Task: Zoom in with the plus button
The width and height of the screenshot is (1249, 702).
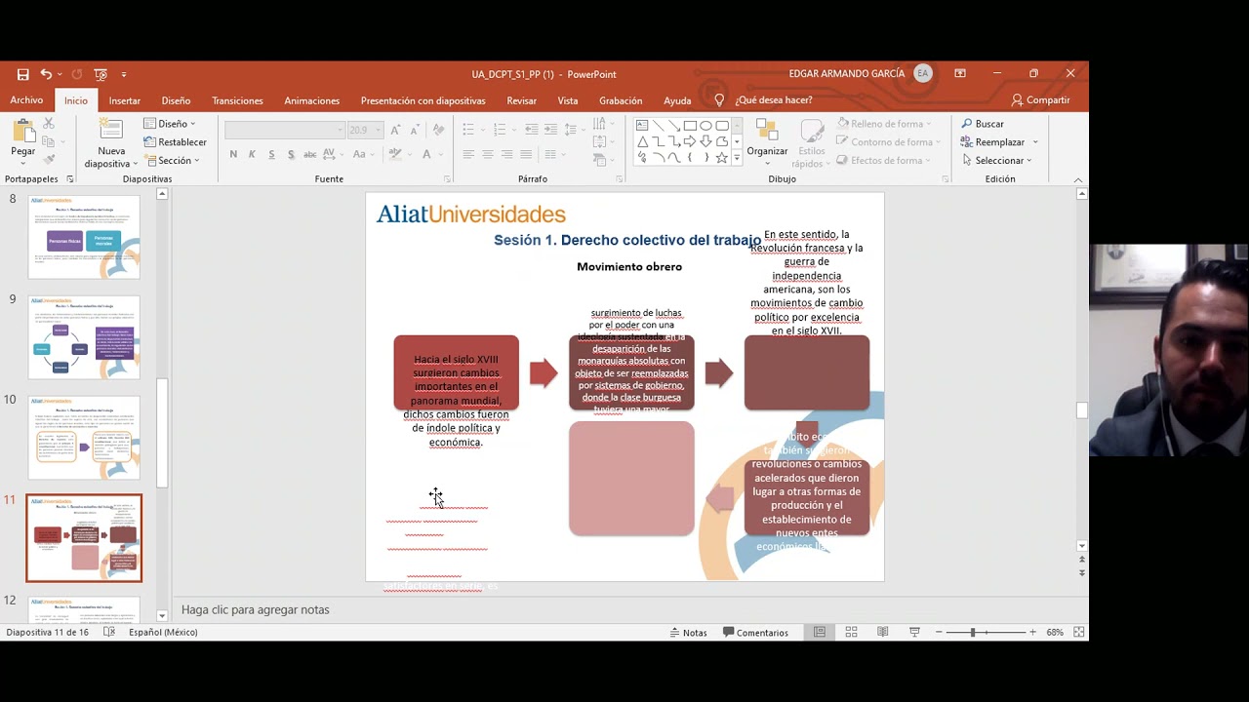Action: click(1032, 633)
